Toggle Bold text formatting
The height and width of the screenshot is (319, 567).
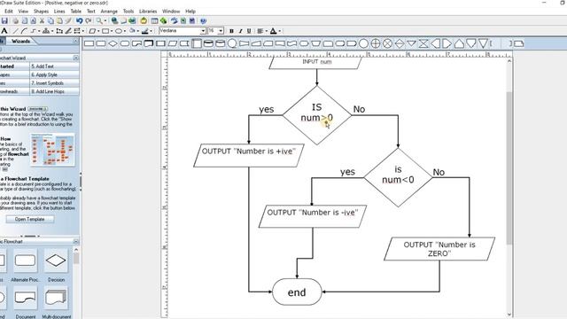(231, 31)
